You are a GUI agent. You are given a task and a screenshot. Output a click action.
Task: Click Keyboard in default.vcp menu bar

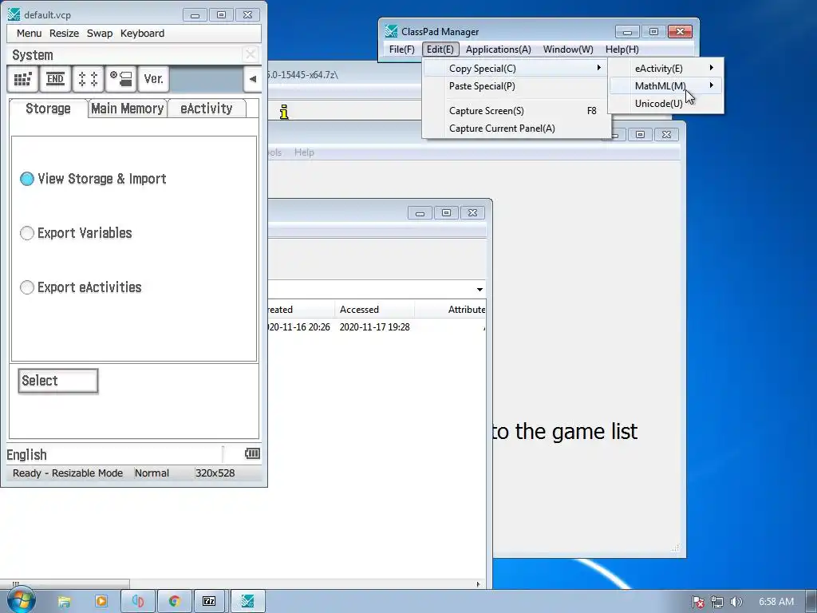click(142, 34)
